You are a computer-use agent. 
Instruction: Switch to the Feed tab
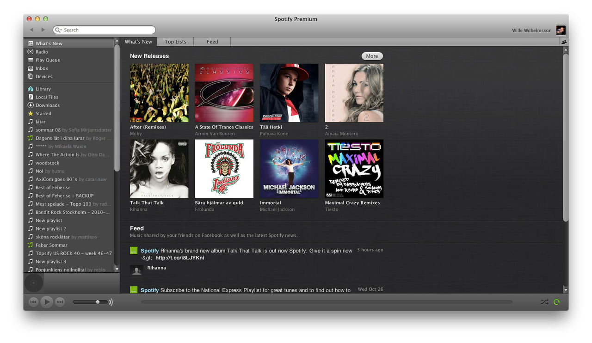[212, 42]
